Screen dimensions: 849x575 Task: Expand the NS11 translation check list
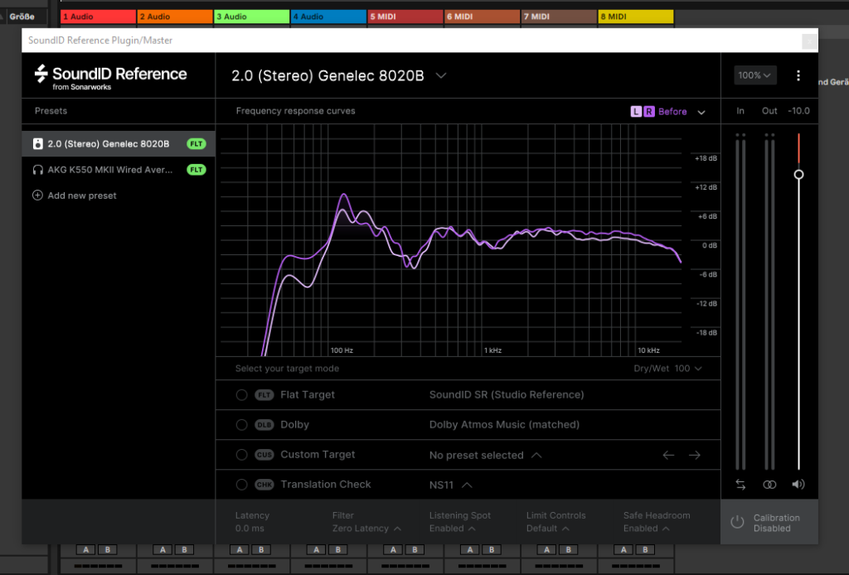(x=450, y=486)
